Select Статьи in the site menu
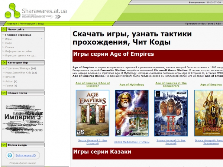The image size is (223, 167). click(10, 47)
